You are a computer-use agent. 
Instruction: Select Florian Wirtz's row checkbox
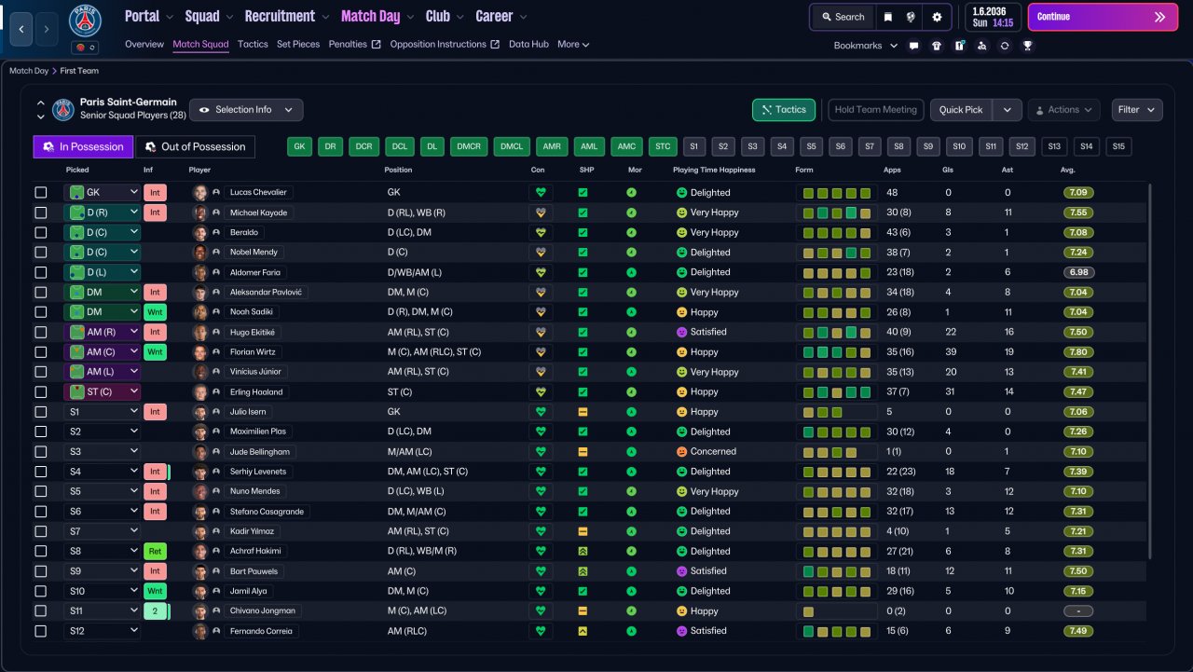pos(40,352)
